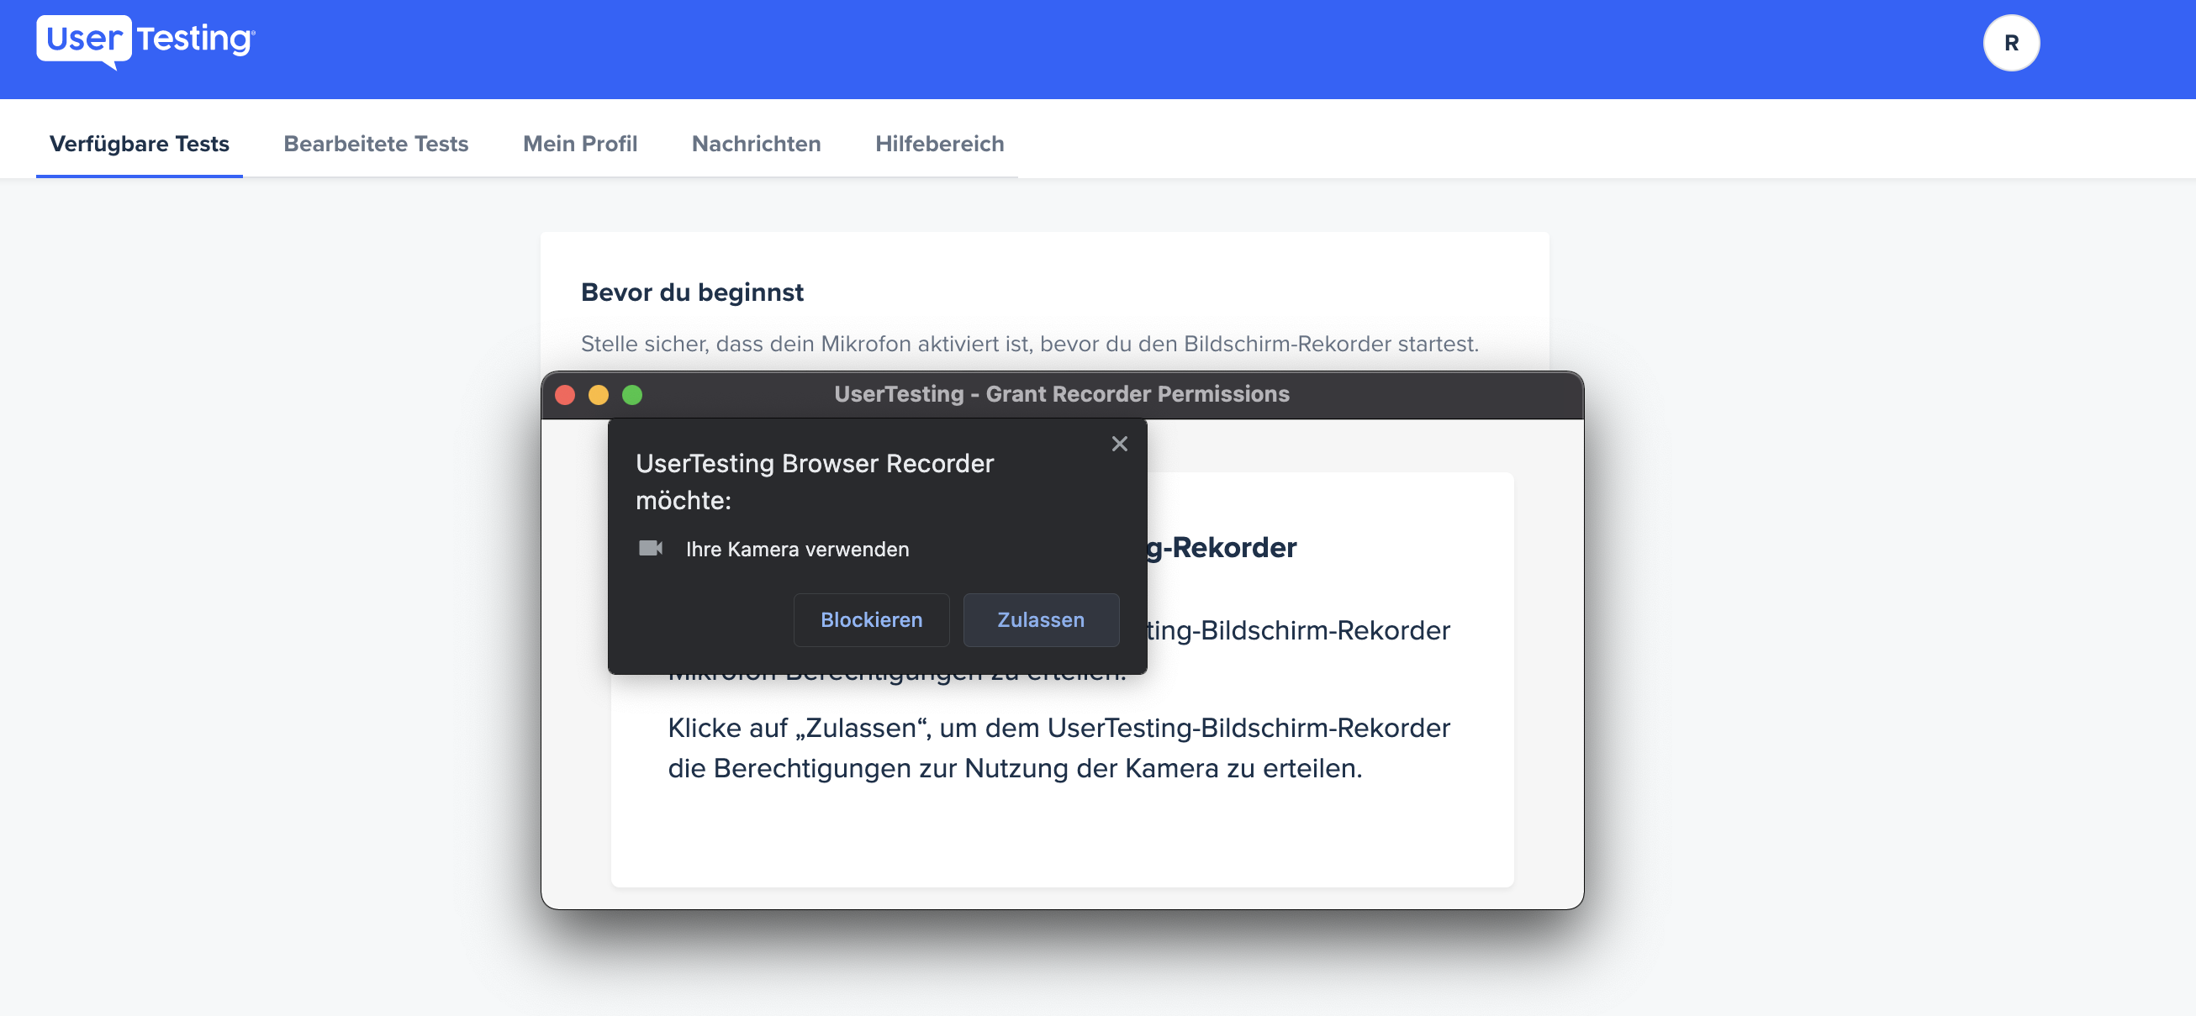Viewport: 2196px width, 1016px height.
Task: Click the "Grant Recorder Permissions" window title bar
Action: (x=1061, y=395)
